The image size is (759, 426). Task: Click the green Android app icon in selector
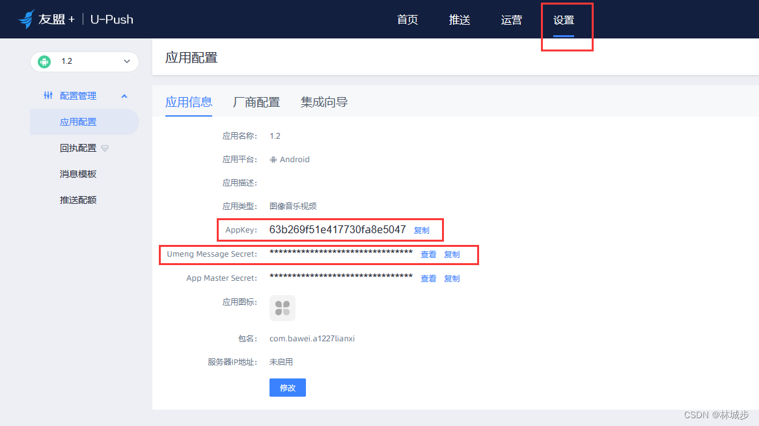click(x=44, y=61)
